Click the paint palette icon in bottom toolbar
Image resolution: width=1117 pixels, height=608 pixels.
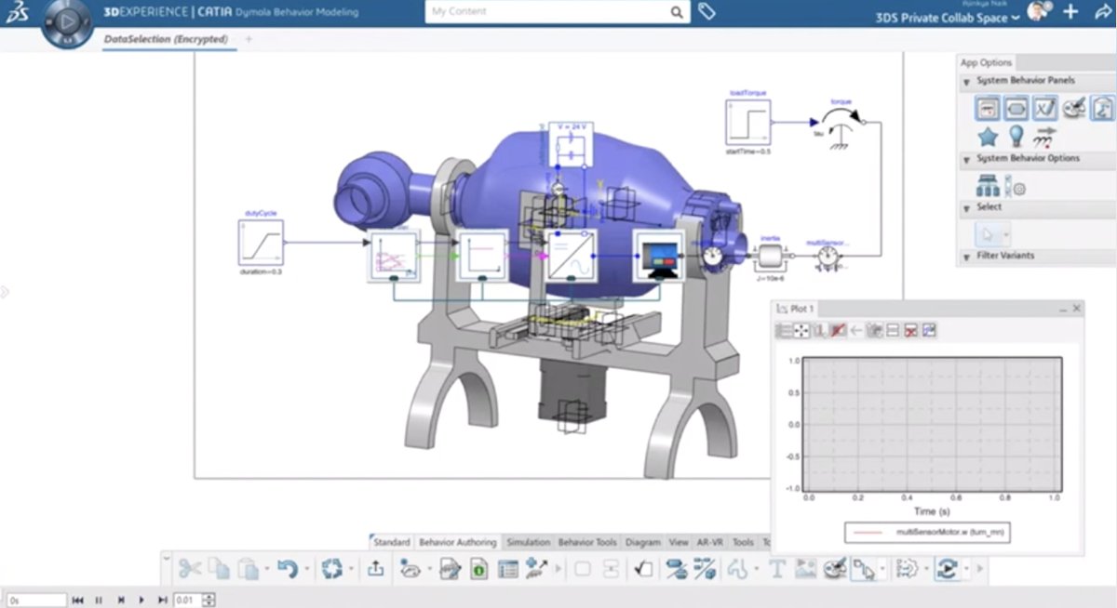835,568
